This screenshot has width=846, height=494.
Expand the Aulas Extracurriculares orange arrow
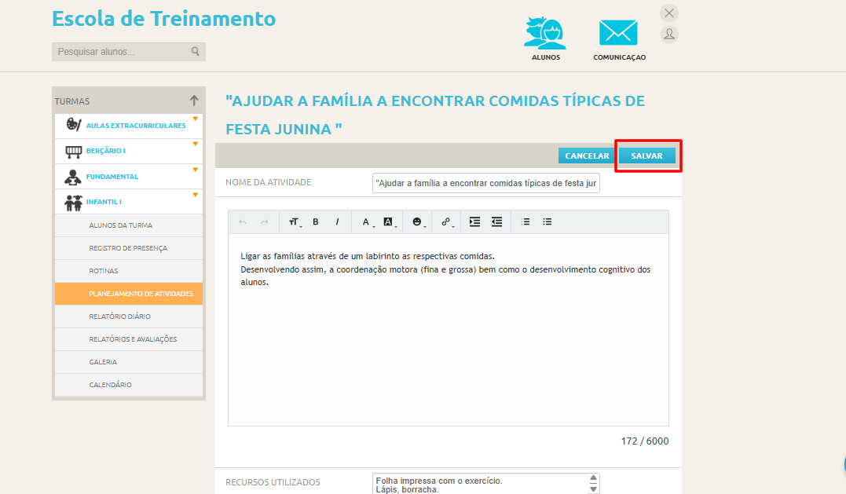tap(195, 119)
